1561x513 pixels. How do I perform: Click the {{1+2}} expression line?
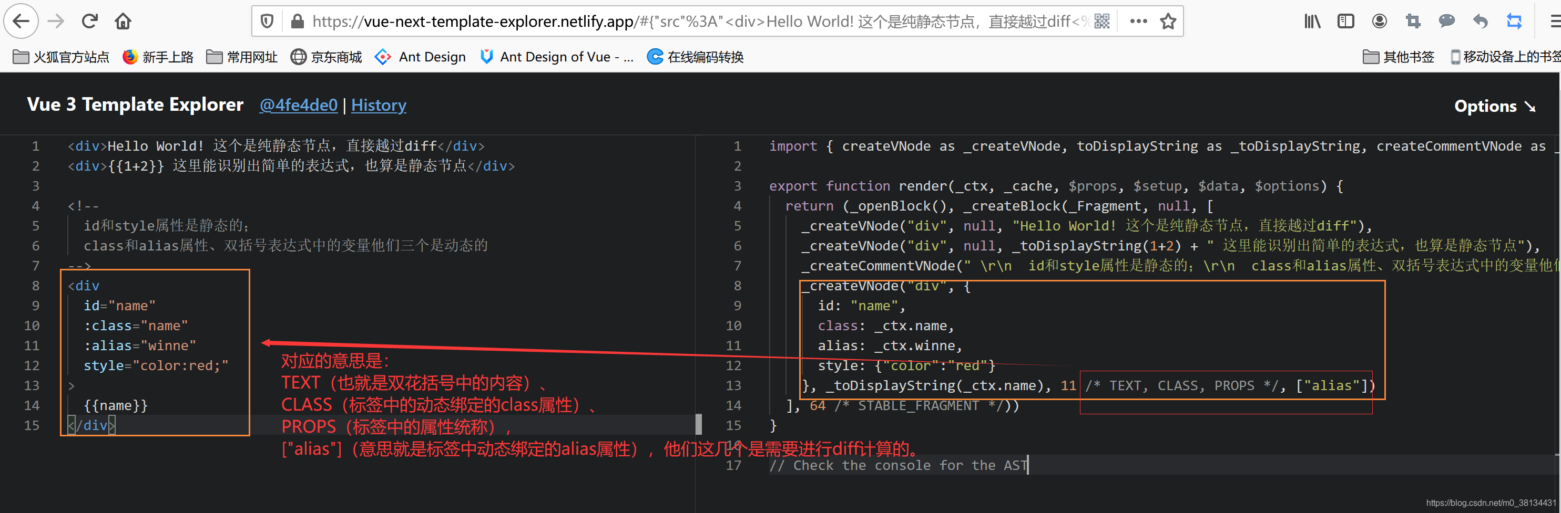coord(291,166)
